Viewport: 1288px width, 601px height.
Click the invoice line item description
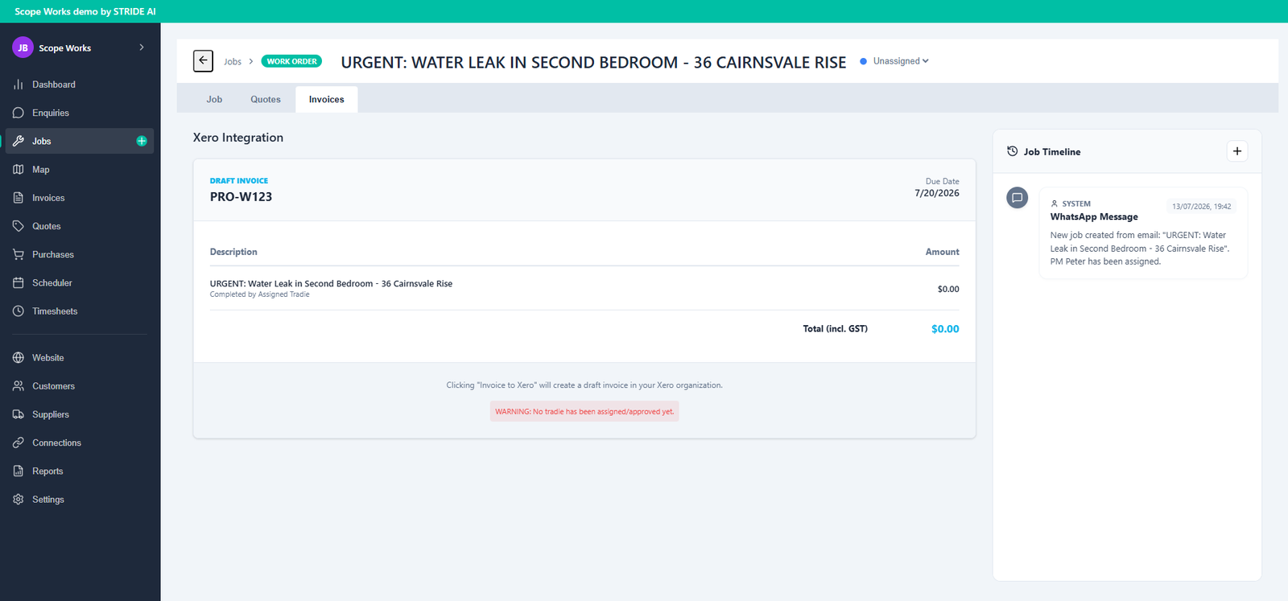coord(331,284)
